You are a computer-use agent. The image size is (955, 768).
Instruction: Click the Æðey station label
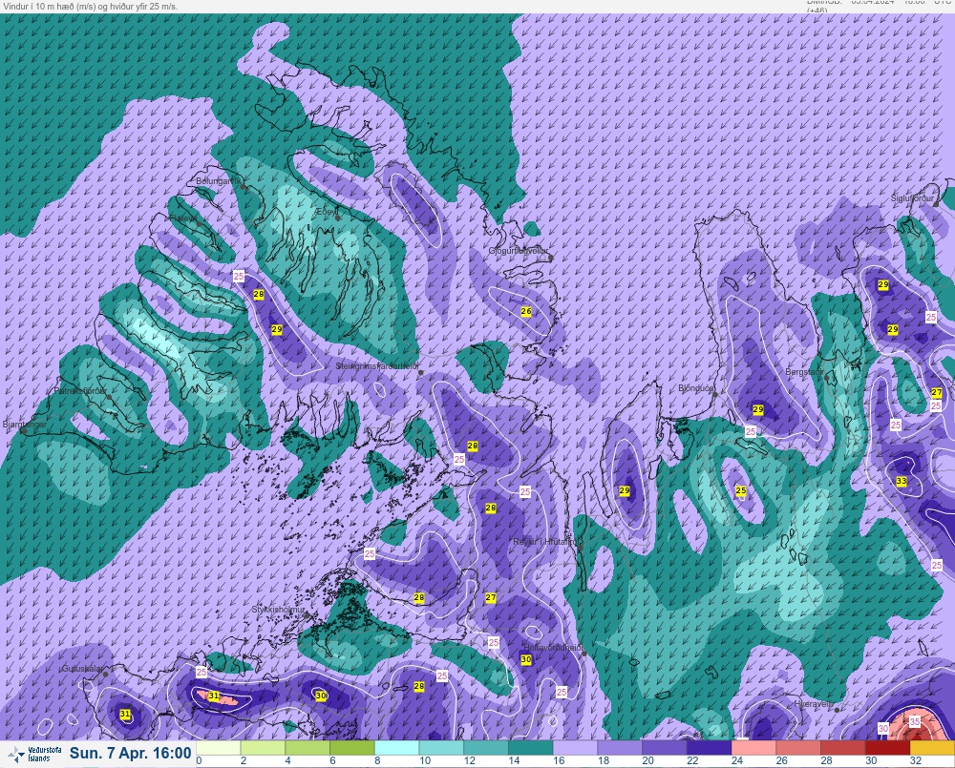[326, 211]
